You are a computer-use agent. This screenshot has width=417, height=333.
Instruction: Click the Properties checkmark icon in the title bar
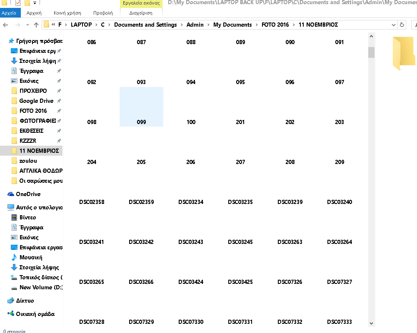pos(18,3)
